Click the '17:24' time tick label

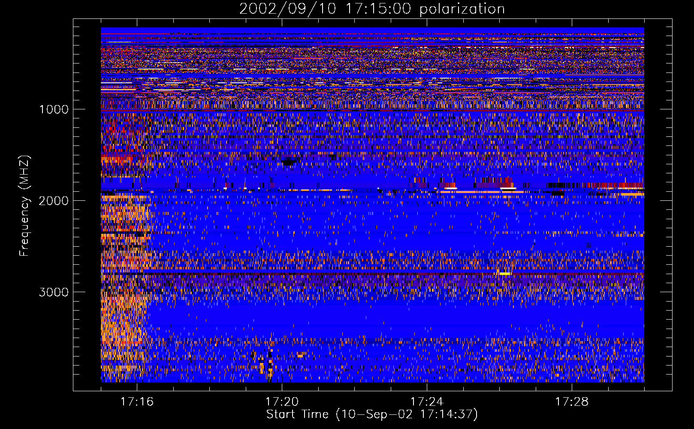pyautogui.click(x=427, y=402)
